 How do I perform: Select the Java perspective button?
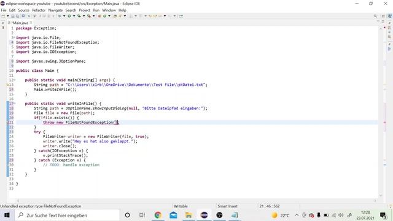(x=390, y=16)
